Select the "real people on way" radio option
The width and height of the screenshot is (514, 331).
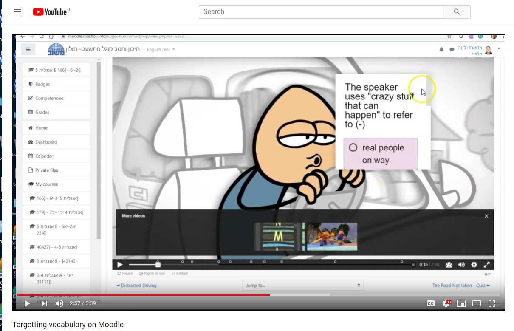[x=353, y=148]
